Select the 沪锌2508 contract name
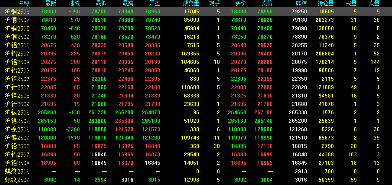Image resolution: width=392 pixels, height=185 pixels. pyautogui.click(x=17, y=96)
